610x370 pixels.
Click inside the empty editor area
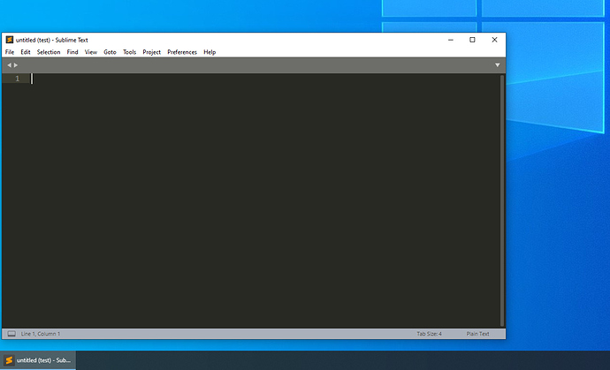point(264,200)
